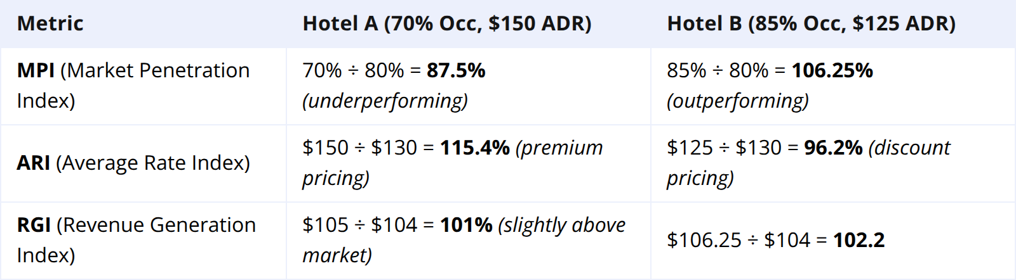This screenshot has width=1016, height=280.
Task: Click the bold 102.2 value
Action: 859,240
